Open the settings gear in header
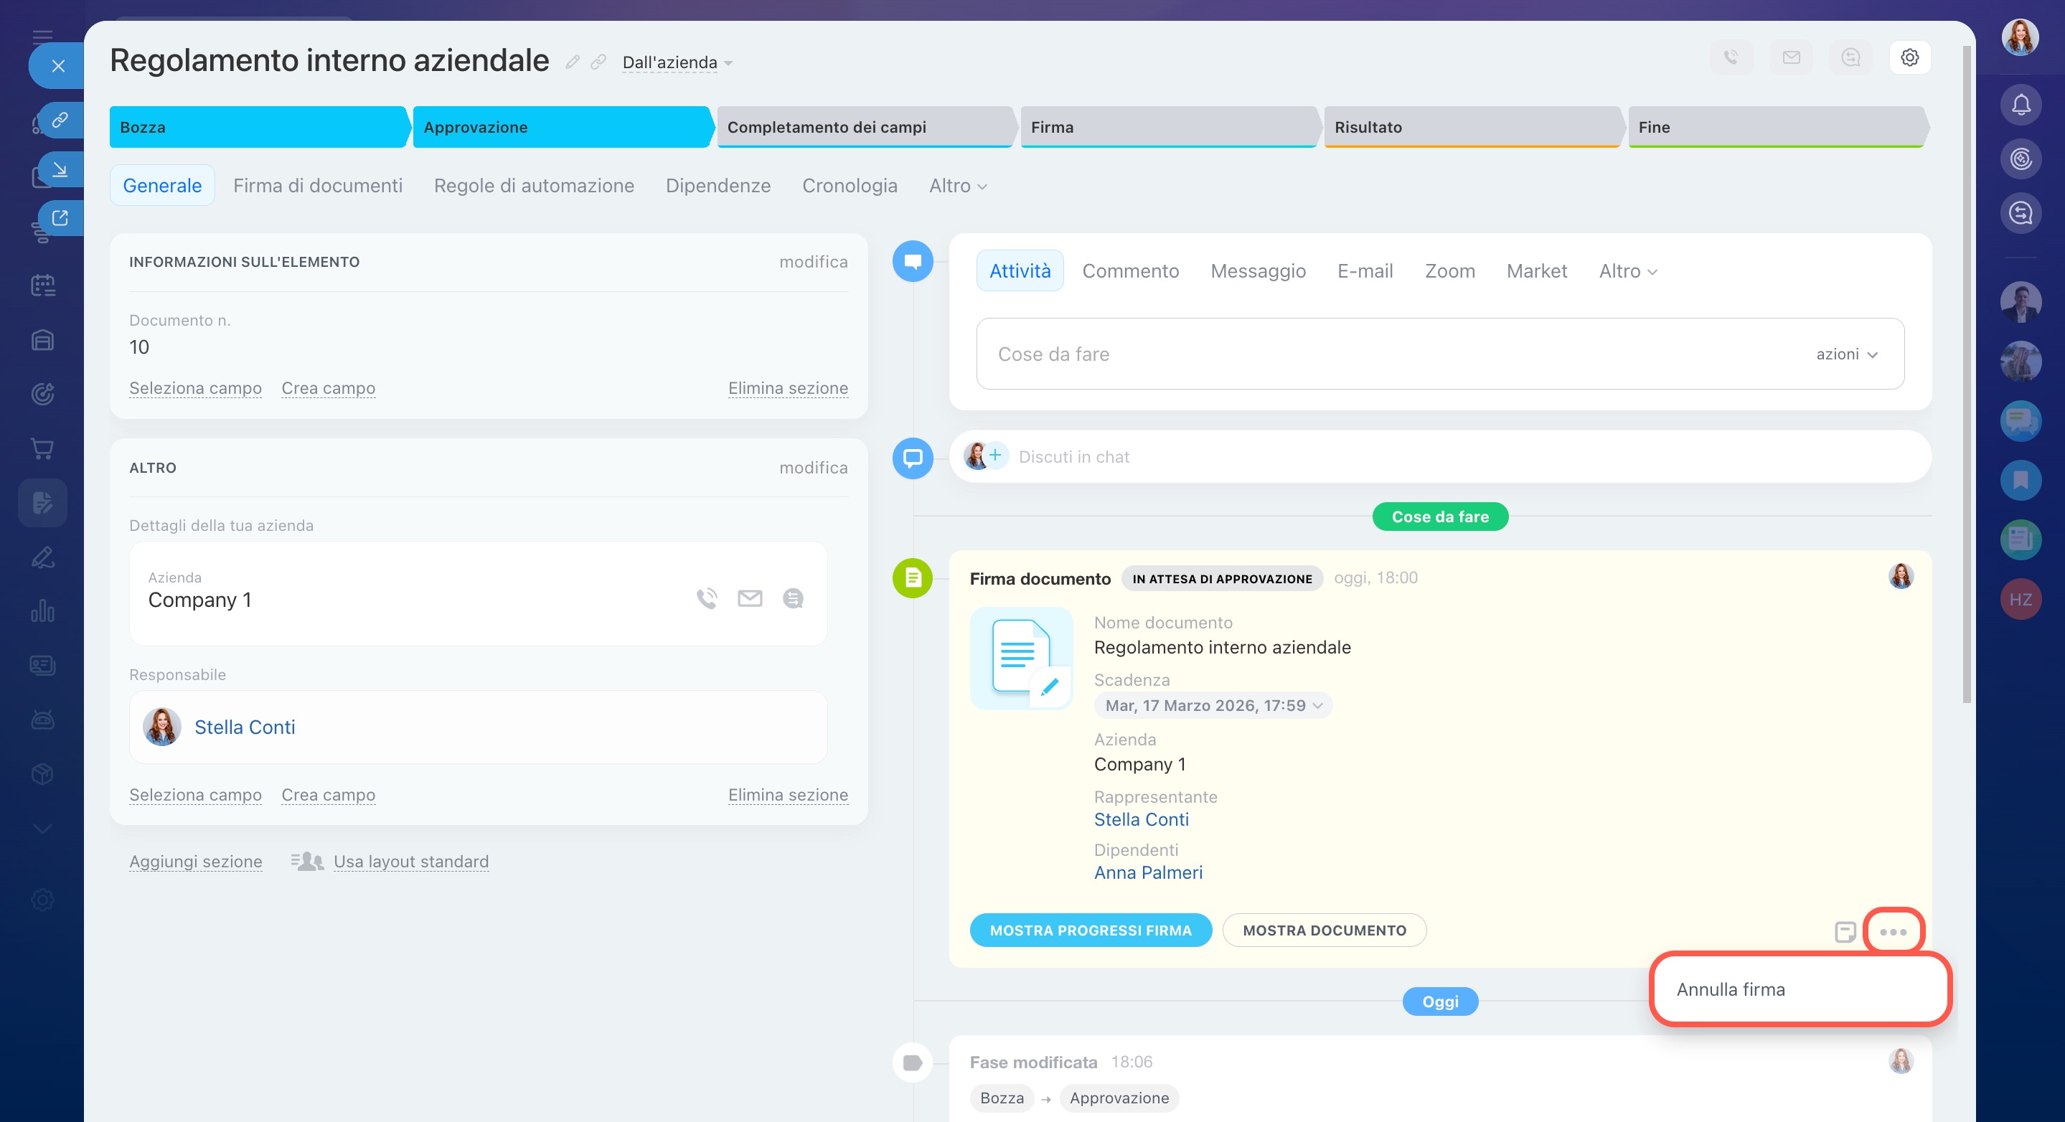Viewport: 2065px width, 1122px height. pos(1909,57)
